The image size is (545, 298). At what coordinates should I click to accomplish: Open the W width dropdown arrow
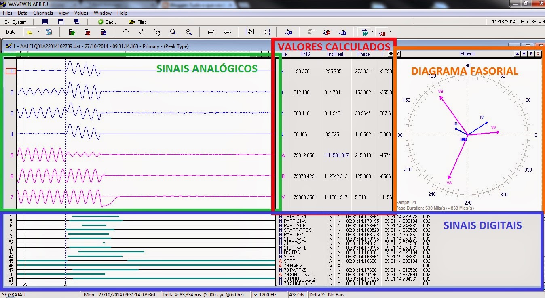click(372, 32)
